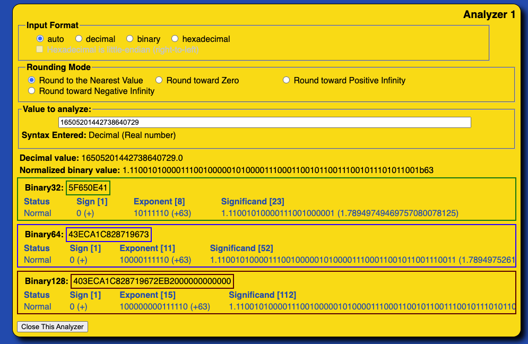
Task: Click the Analyzer 1 title
Action: 489,15
